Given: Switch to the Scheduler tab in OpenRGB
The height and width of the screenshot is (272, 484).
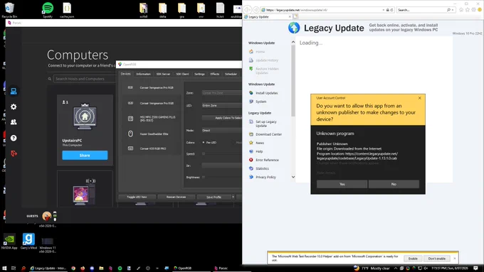Looking at the screenshot, I should [x=231, y=74].
